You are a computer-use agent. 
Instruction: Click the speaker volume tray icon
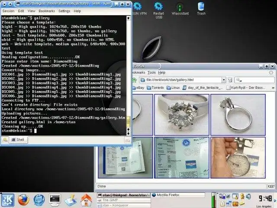click(248, 196)
